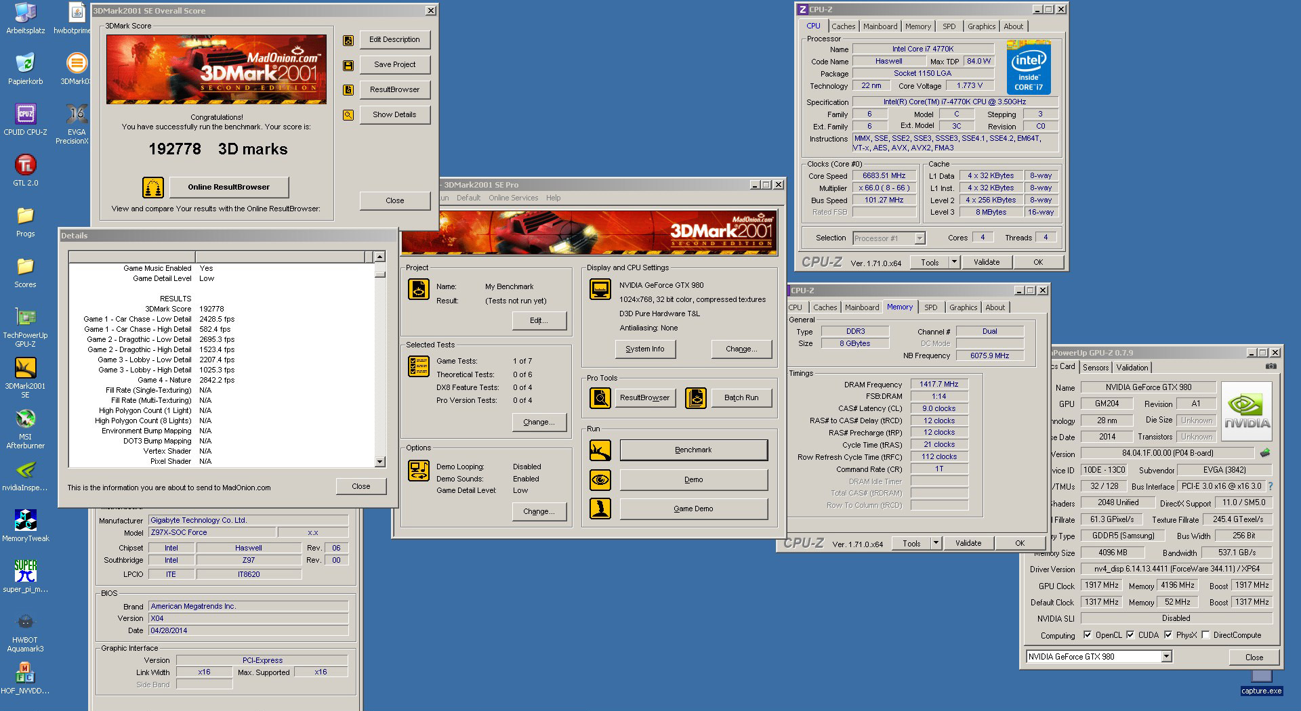Screen dimensions: 1301x711
Task: Open the Graphics tab in CPU-Z Memory window
Action: [963, 307]
